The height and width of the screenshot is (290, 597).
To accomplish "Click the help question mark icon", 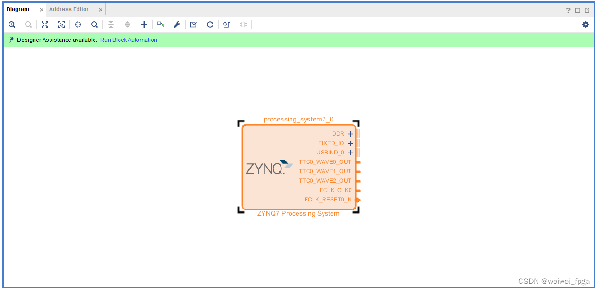I will (568, 9).
